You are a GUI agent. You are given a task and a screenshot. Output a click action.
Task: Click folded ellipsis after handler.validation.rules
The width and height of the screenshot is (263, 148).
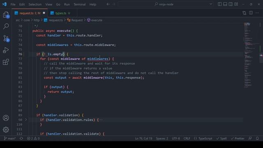(101, 120)
